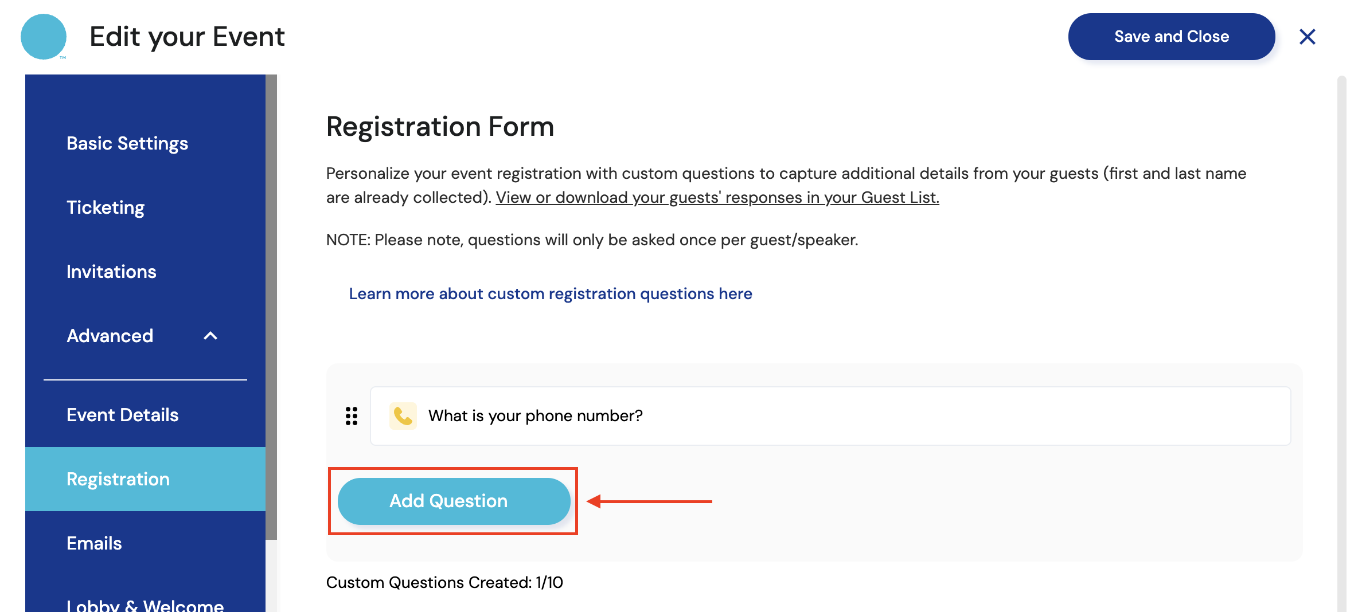Open Basic Settings in the sidebar
The width and height of the screenshot is (1358, 612).
coord(127,143)
